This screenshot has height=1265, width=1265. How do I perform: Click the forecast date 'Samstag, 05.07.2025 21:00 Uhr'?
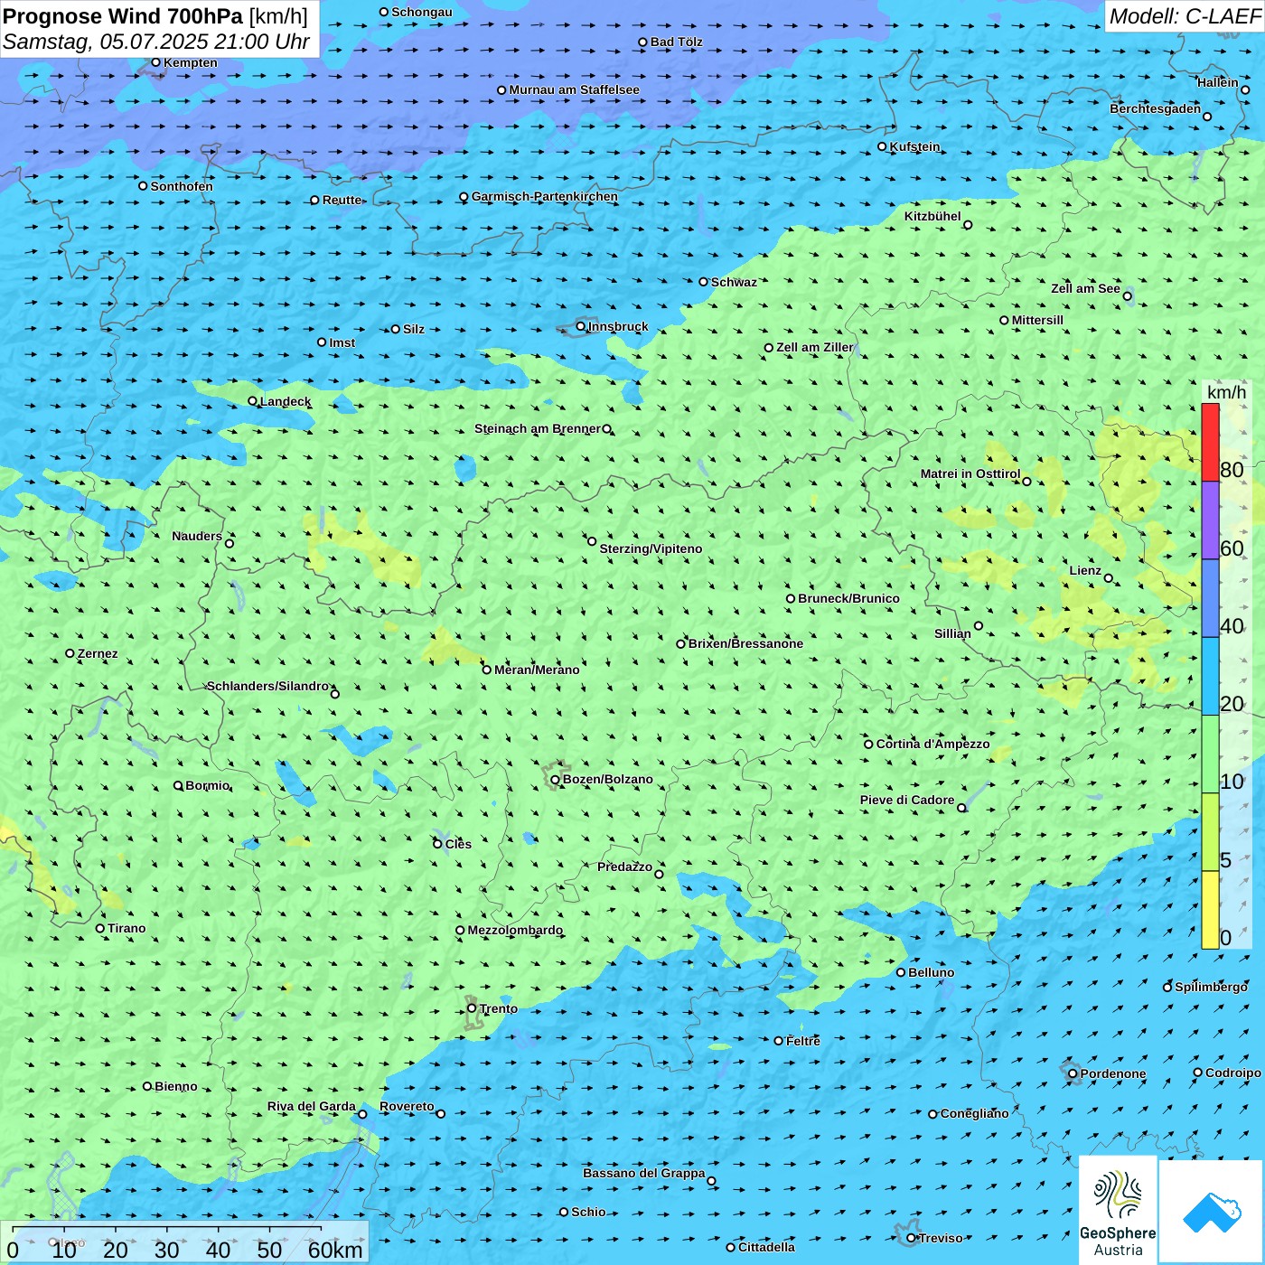click(156, 42)
